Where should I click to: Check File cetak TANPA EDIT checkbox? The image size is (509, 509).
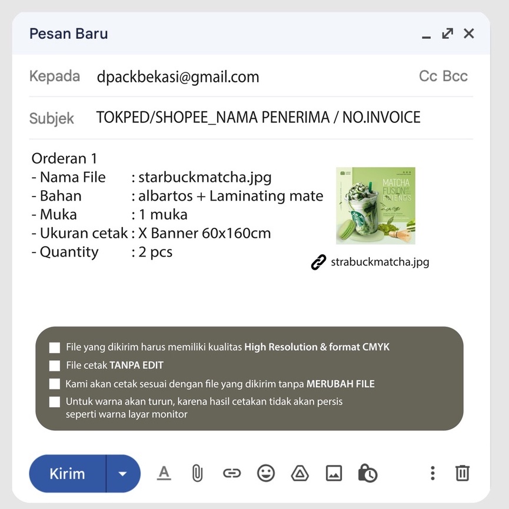click(x=55, y=365)
